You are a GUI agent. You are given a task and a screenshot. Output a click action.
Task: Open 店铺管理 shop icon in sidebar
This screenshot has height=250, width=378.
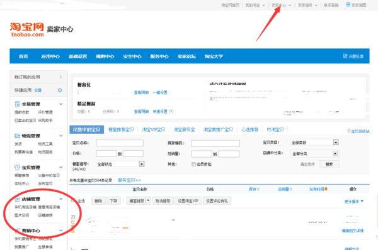18,199
